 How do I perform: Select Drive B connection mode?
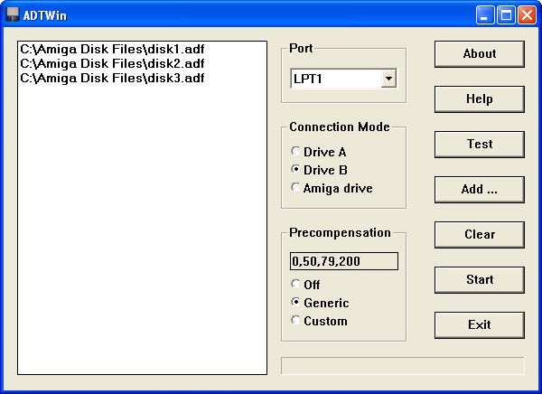(x=295, y=170)
